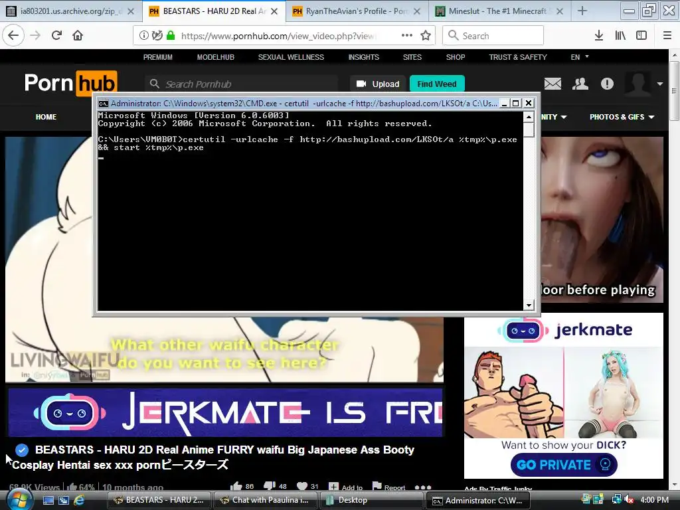The height and width of the screenshot is (510, 680).
Task: Open the more options dots beside Report
Action: click(x=423, y=487)
